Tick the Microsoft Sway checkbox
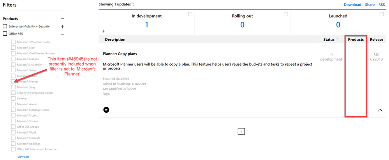The image size is (389, 160). [13, 87]
